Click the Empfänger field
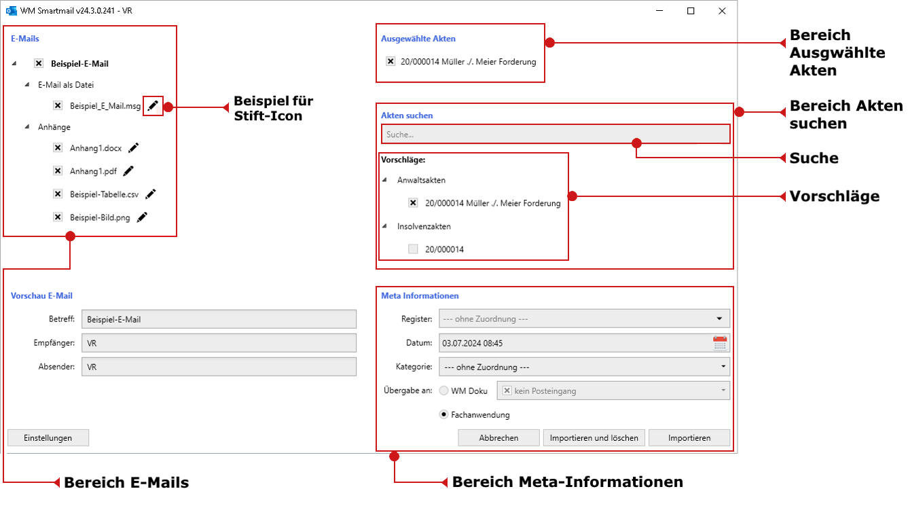 [219, 343]
